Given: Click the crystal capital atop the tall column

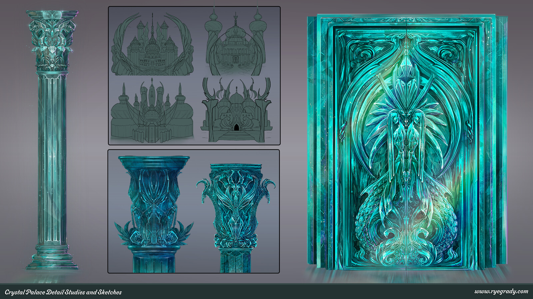Looking at the screenshot, I should tap(52, 41).
